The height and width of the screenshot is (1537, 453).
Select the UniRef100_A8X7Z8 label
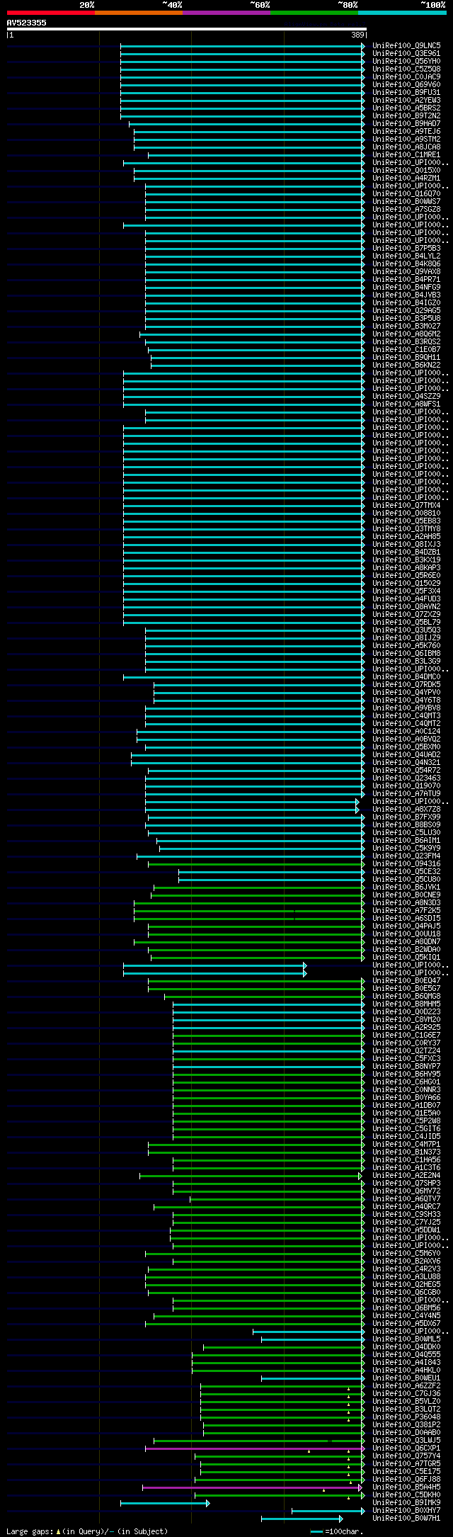click(x=406, y=810)
